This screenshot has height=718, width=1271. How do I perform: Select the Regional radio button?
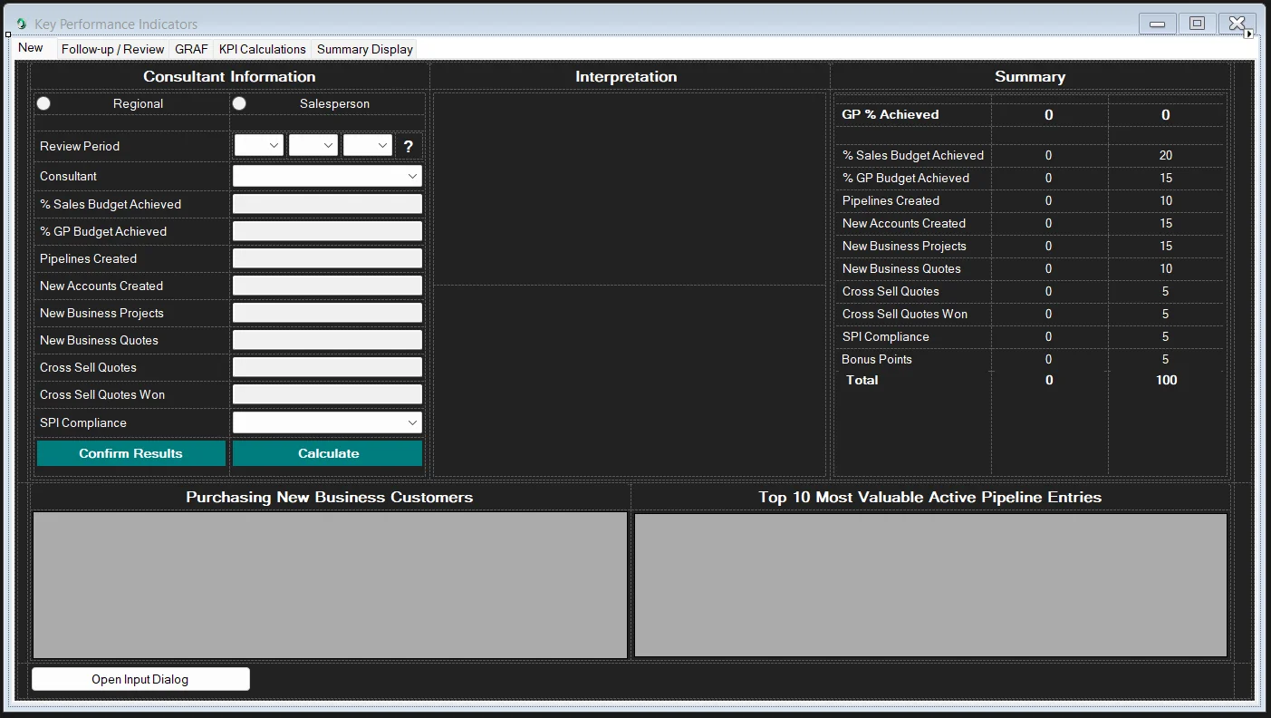(43, 103)
